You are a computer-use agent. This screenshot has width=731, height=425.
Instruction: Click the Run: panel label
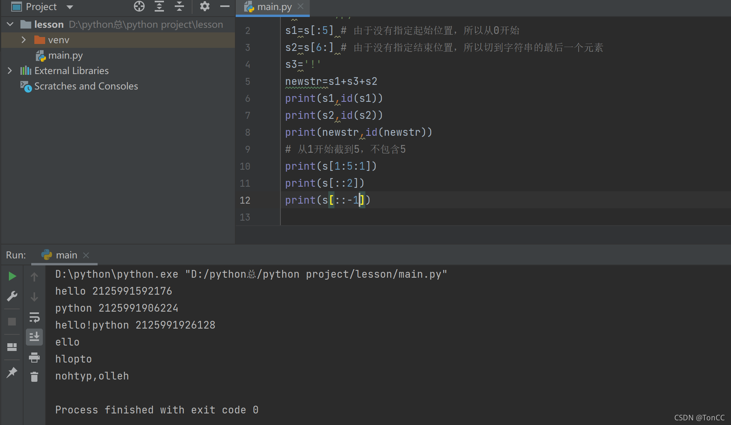click(16, 255)
